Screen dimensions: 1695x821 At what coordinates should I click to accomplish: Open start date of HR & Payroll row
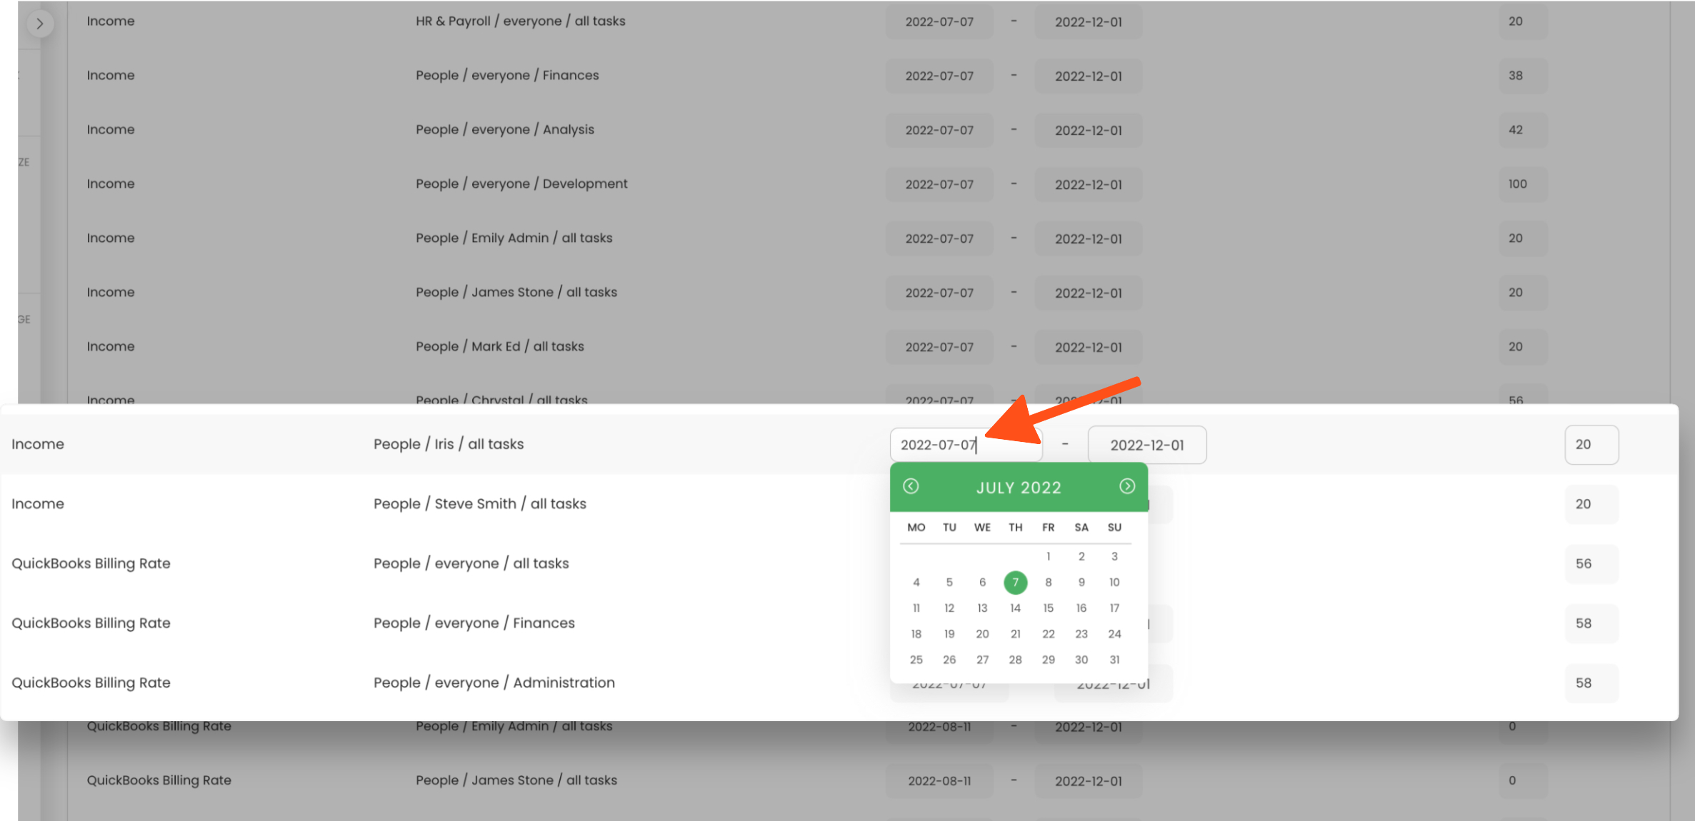click(x=939, y=22)
